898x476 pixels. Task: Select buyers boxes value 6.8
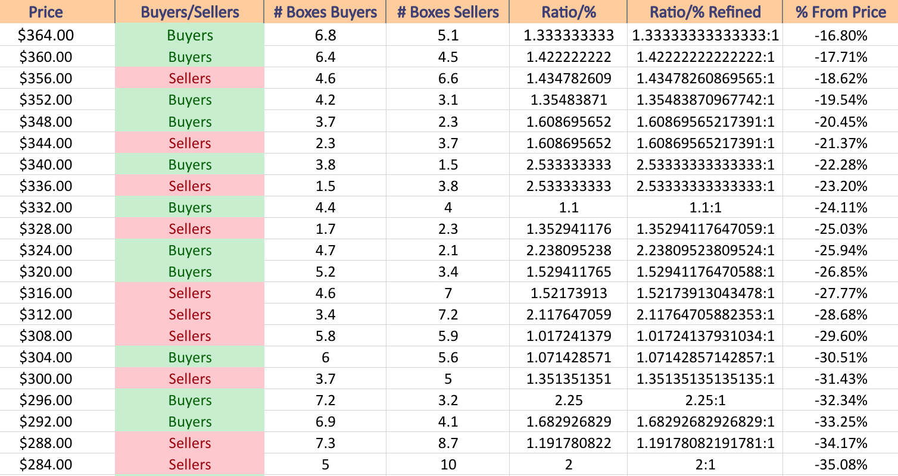(x=325, y=36)
